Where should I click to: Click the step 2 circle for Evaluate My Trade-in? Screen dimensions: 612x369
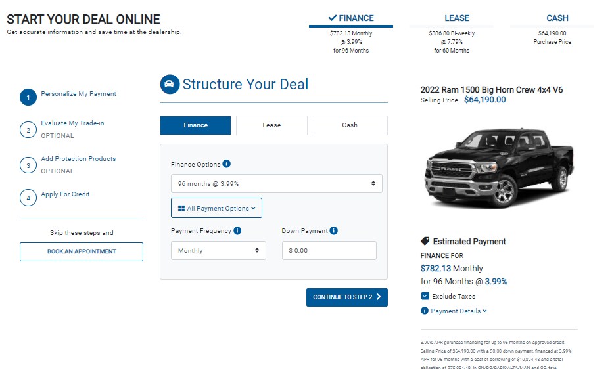[28, 130]
